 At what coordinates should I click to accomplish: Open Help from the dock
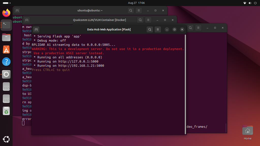click(6, 62)
